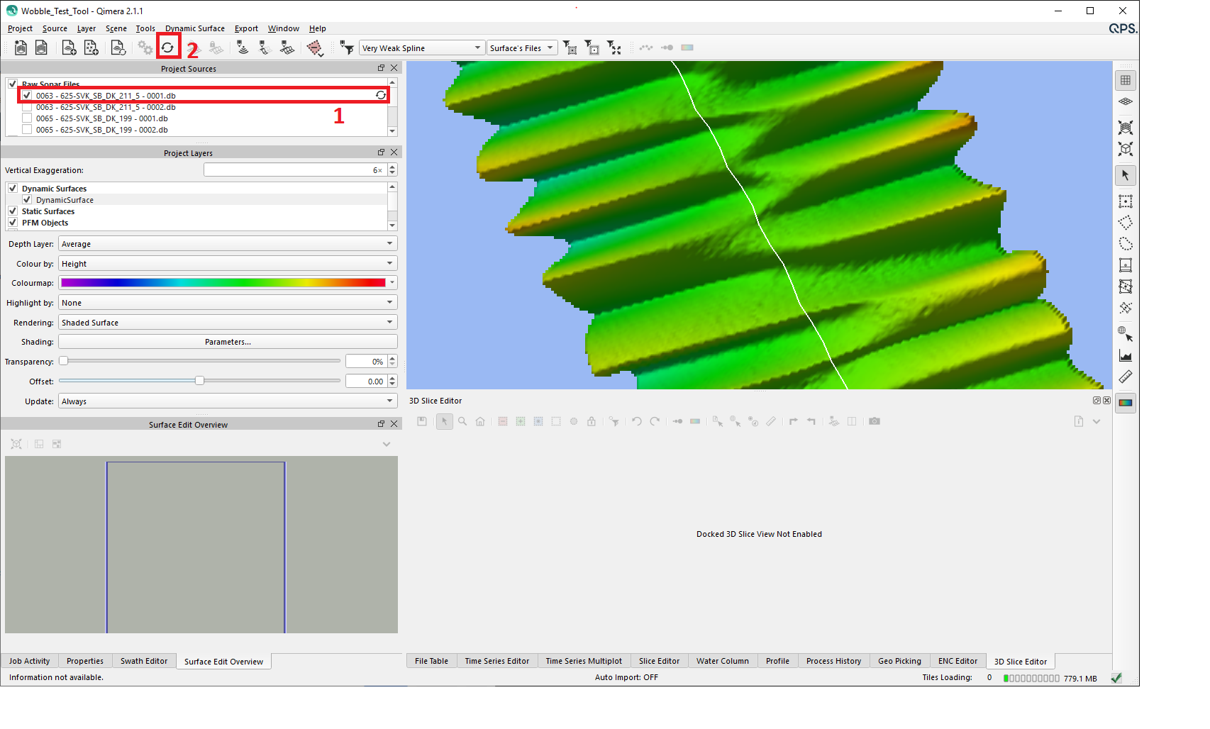Click the zoom magnifier icon in 3D Slice Editor
The width and height of the screenshot is (1210, 729).
(462, 421)
